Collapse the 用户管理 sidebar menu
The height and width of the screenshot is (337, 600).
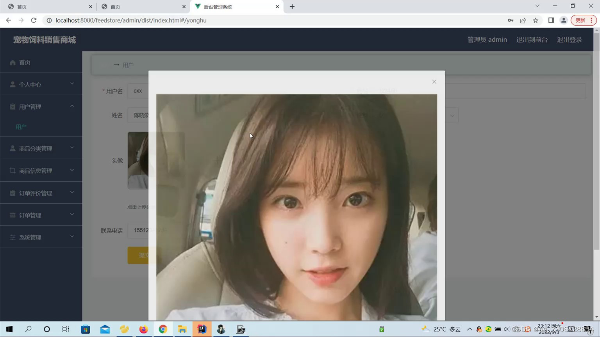(41, 106)
